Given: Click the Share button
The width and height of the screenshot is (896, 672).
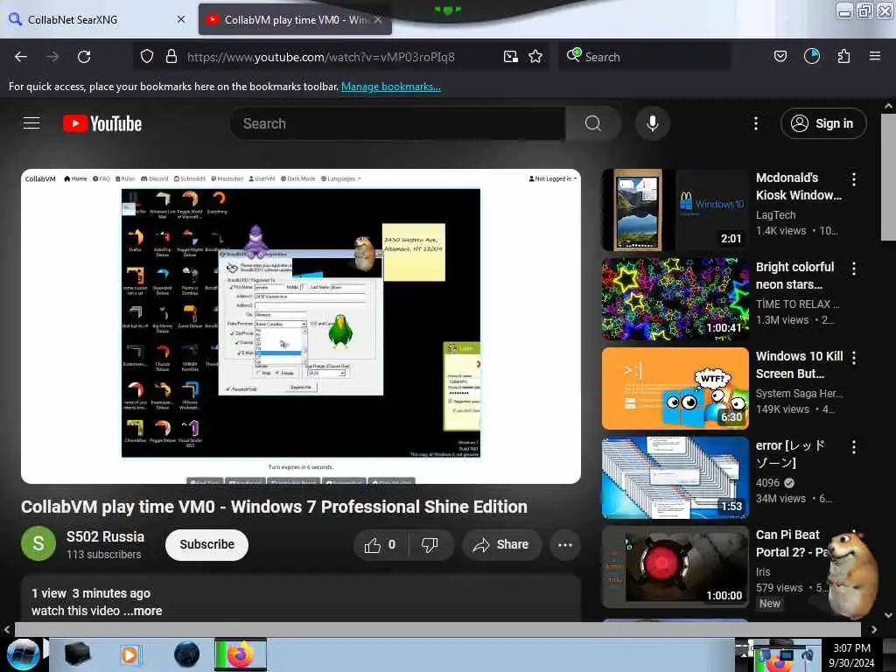Looking at the screenshot, I should [501, 545].
